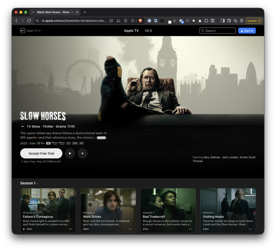The height and width of the screenshot is (250, 276).
Task: Open the three-dot menu for Work Drinks episode
Action: point(130,229)
